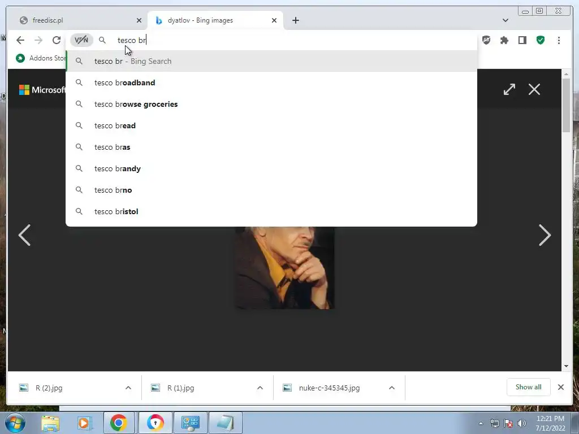Open the Extensions puzzle icon
This screenshot has width=579, height=434.
pos(504,40)
